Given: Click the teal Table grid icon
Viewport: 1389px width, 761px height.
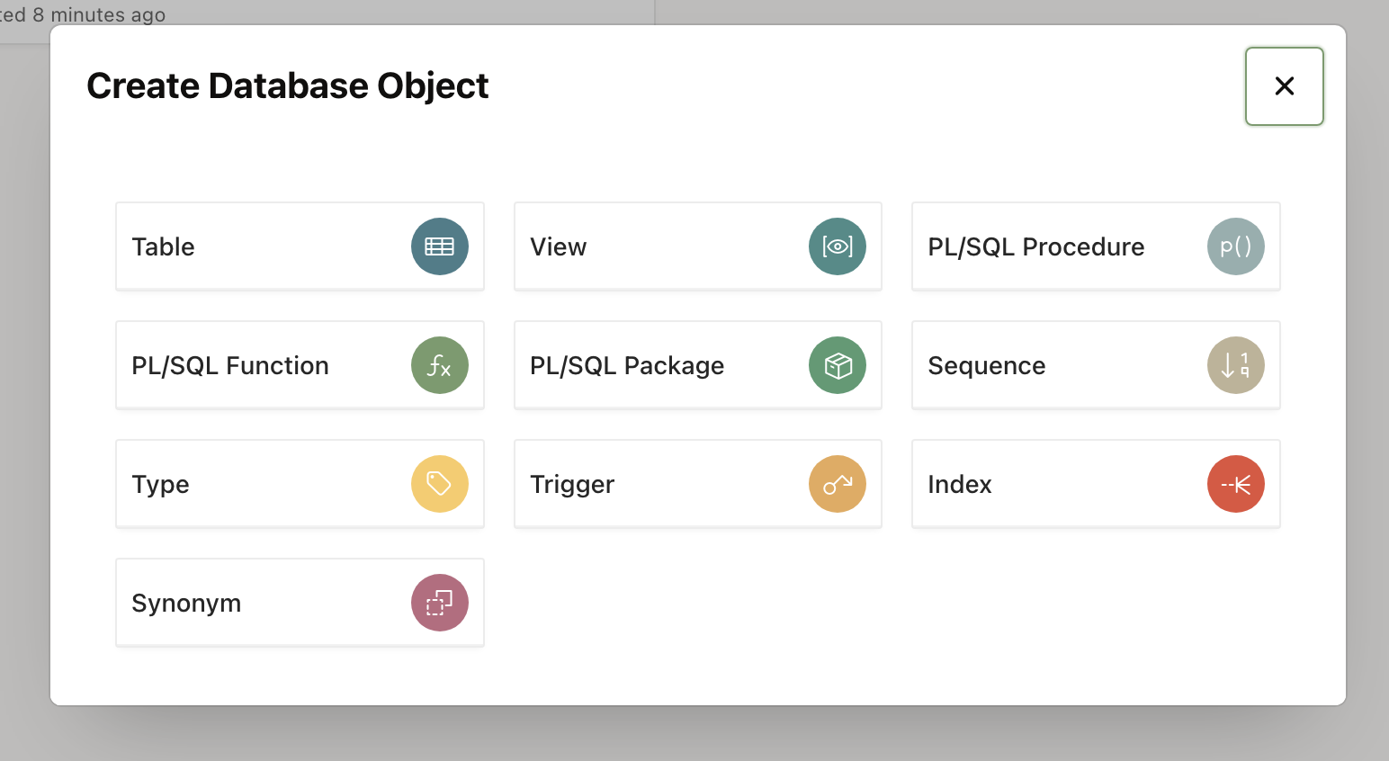Looking at the screenshot, I should 440,246.
